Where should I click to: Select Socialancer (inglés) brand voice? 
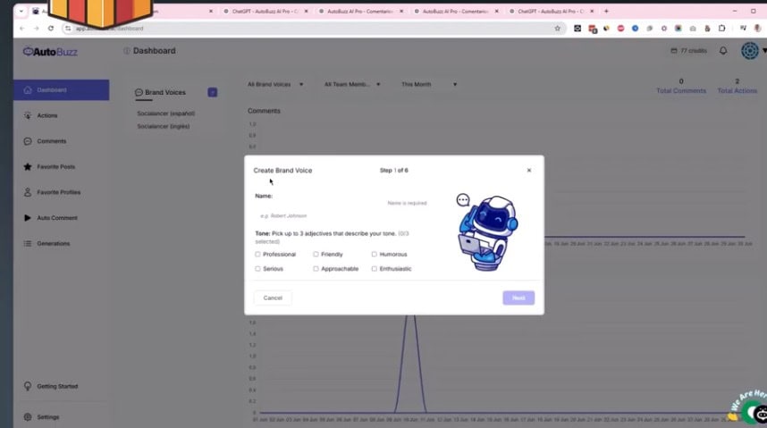[x=164, y=126]
